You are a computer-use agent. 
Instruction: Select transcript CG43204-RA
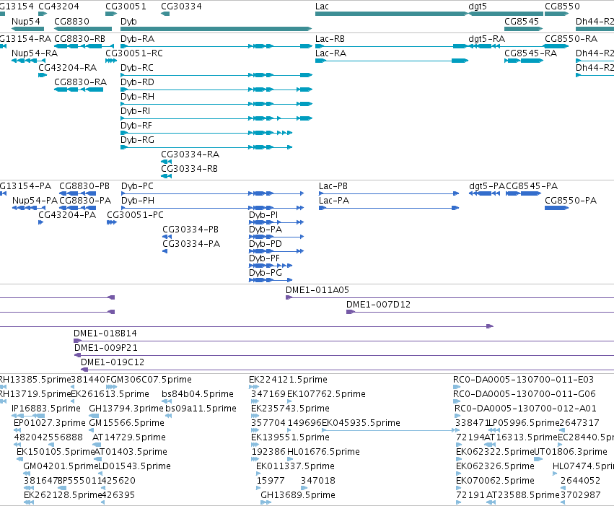pyautogui.click(x=67, y=68)
